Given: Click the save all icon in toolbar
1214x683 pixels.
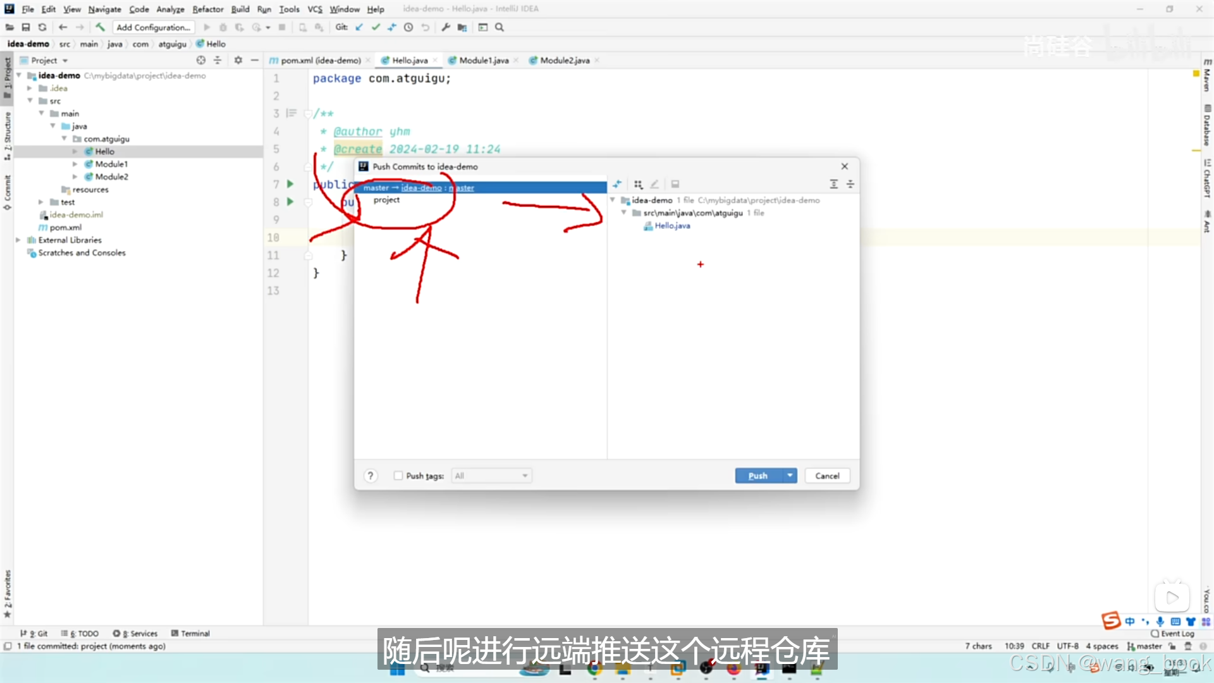Looking at the screenshot, I should 26,27.
